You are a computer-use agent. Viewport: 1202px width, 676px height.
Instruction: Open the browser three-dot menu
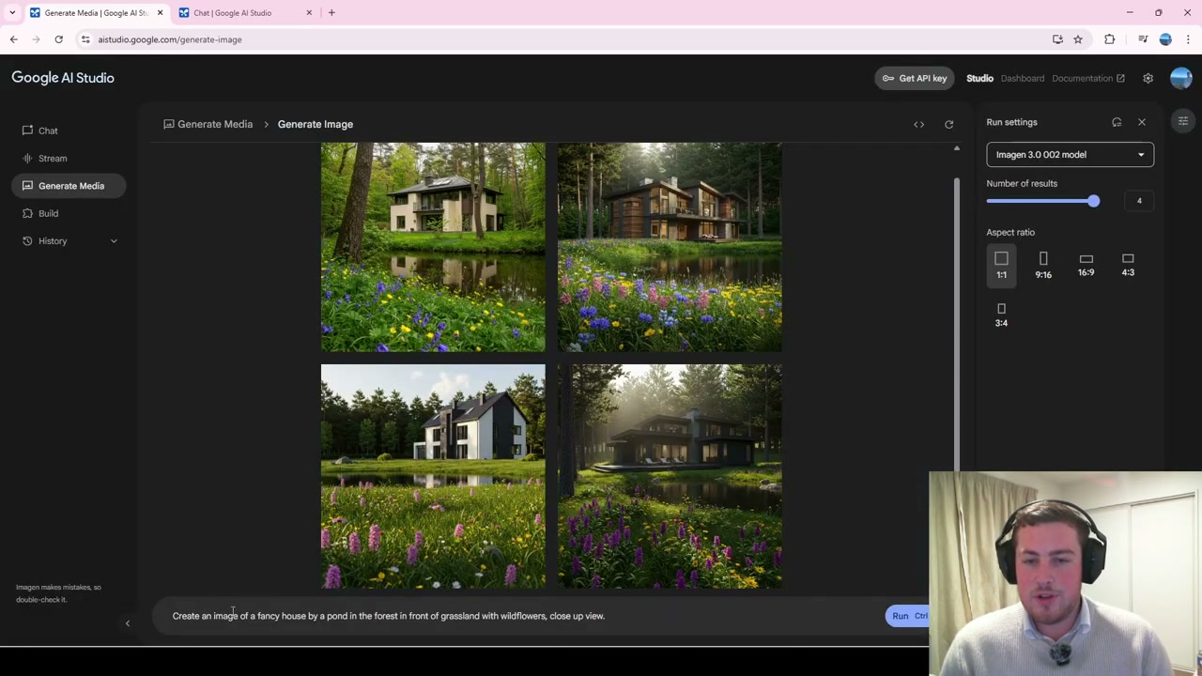1188,39
